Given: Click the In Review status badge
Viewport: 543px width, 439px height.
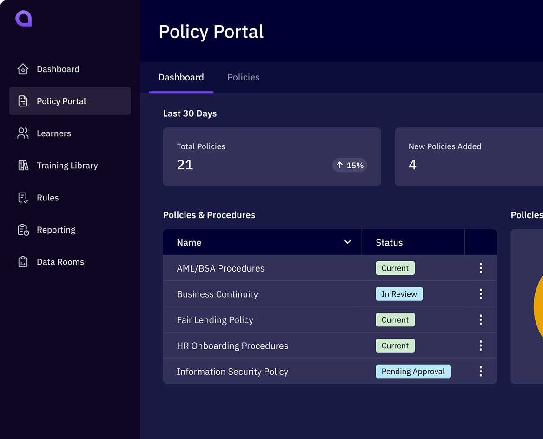Looking at the screenshot, I should [x=399, y=294].
